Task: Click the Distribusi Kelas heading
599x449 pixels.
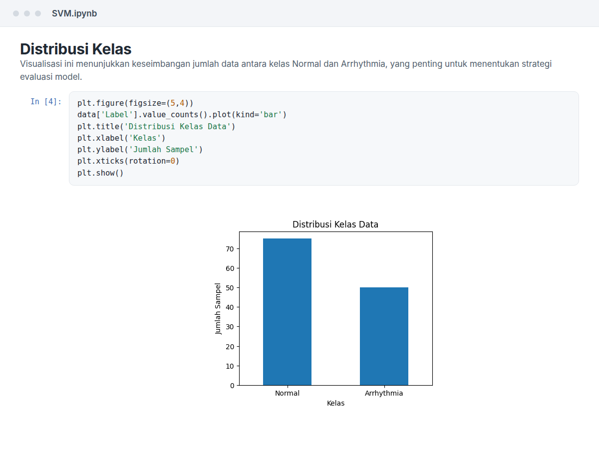Action: [76, 49]
